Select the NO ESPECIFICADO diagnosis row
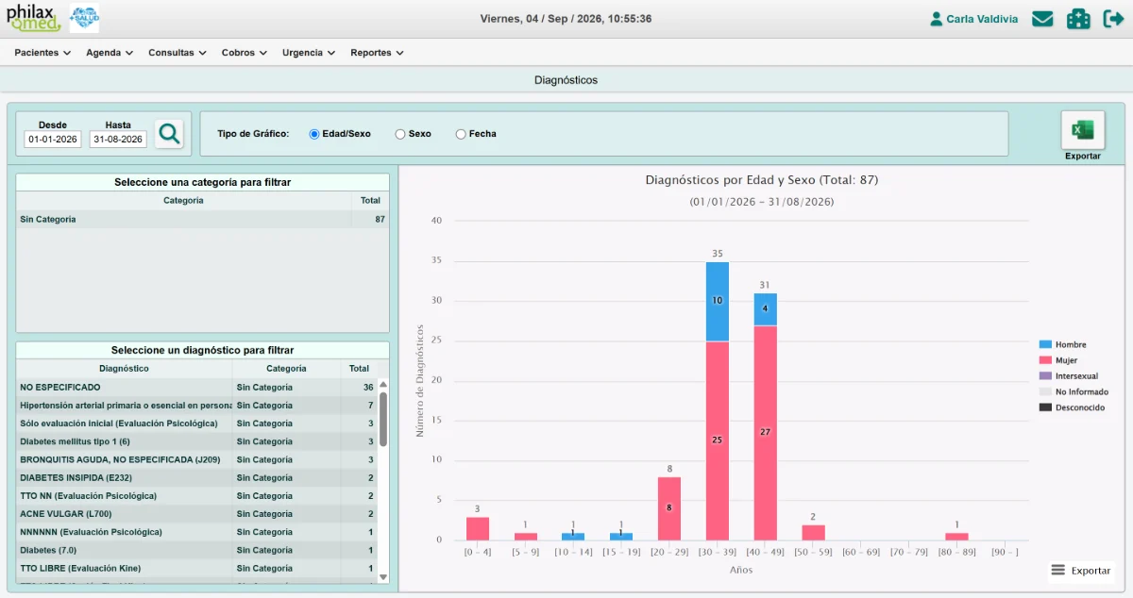1133x598 pixels. (196, 387)
